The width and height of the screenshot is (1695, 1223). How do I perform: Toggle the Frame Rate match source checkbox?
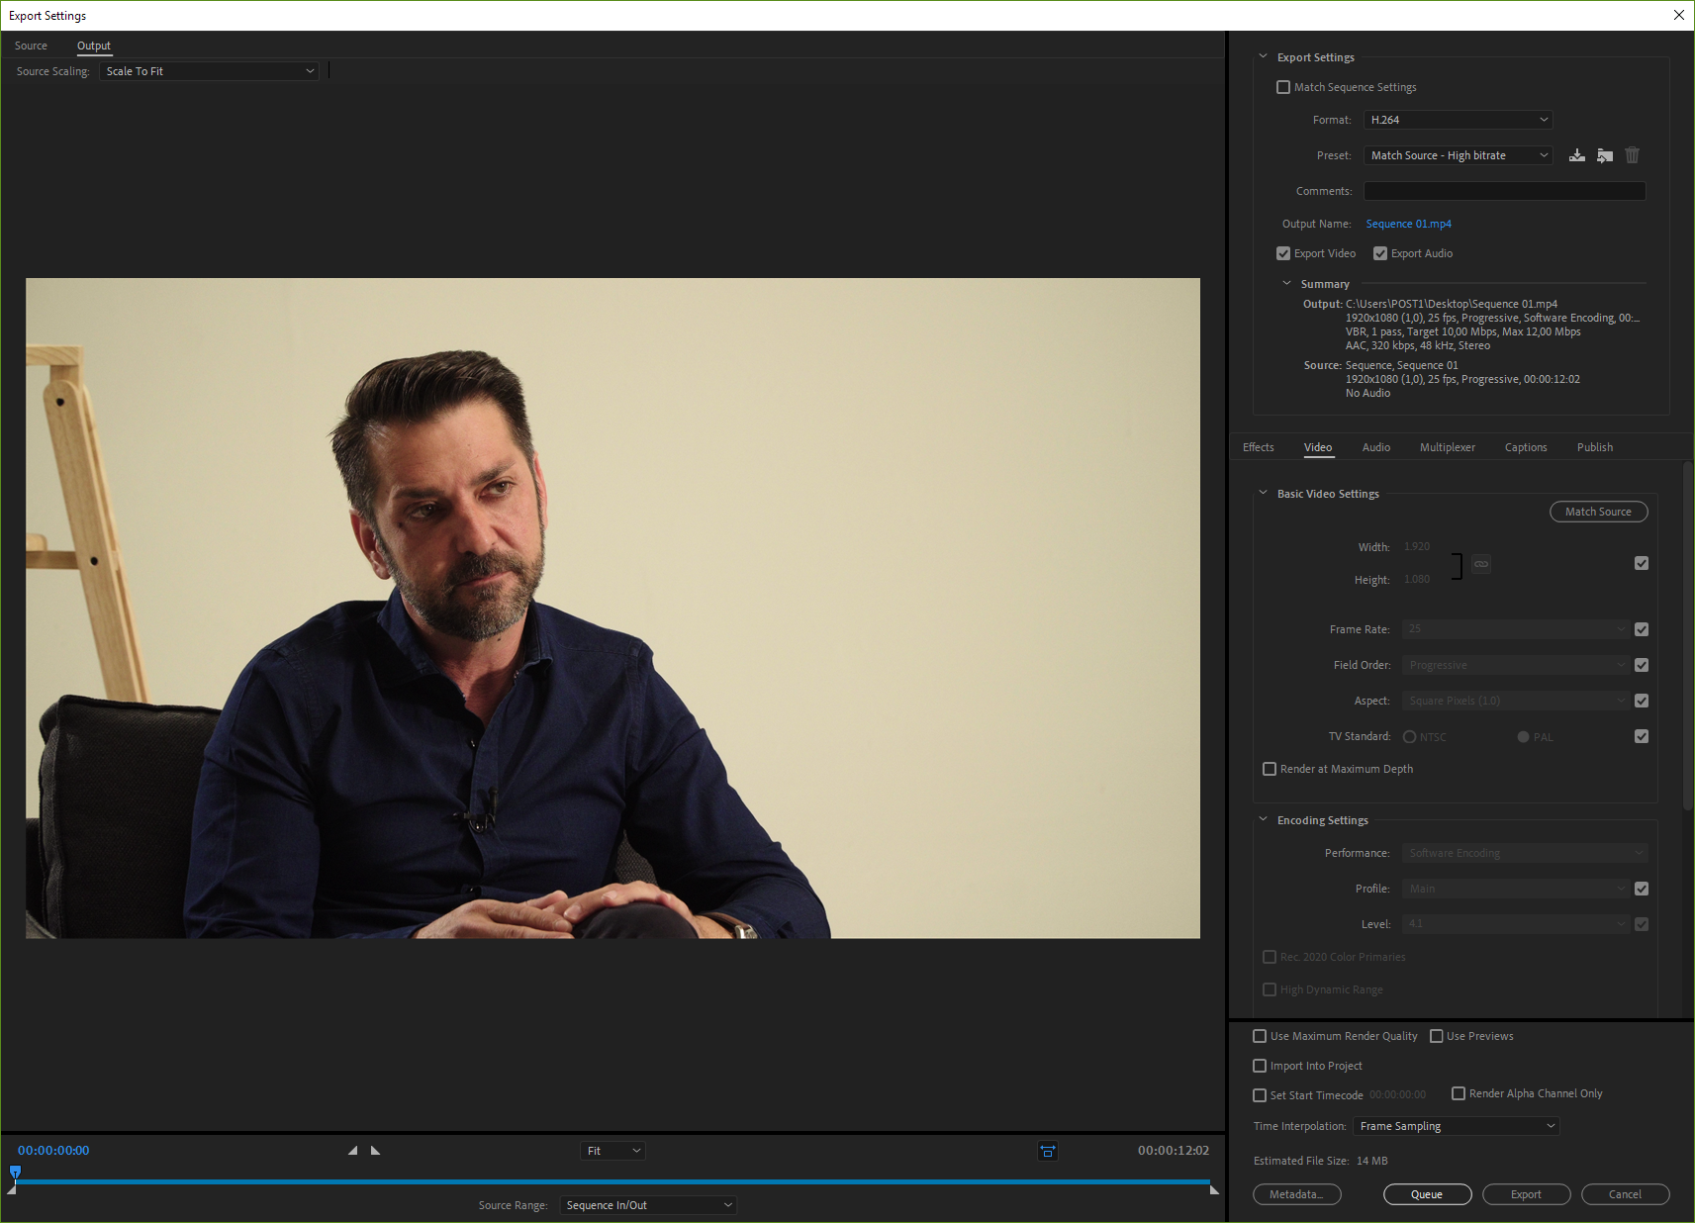point(1642,629)
